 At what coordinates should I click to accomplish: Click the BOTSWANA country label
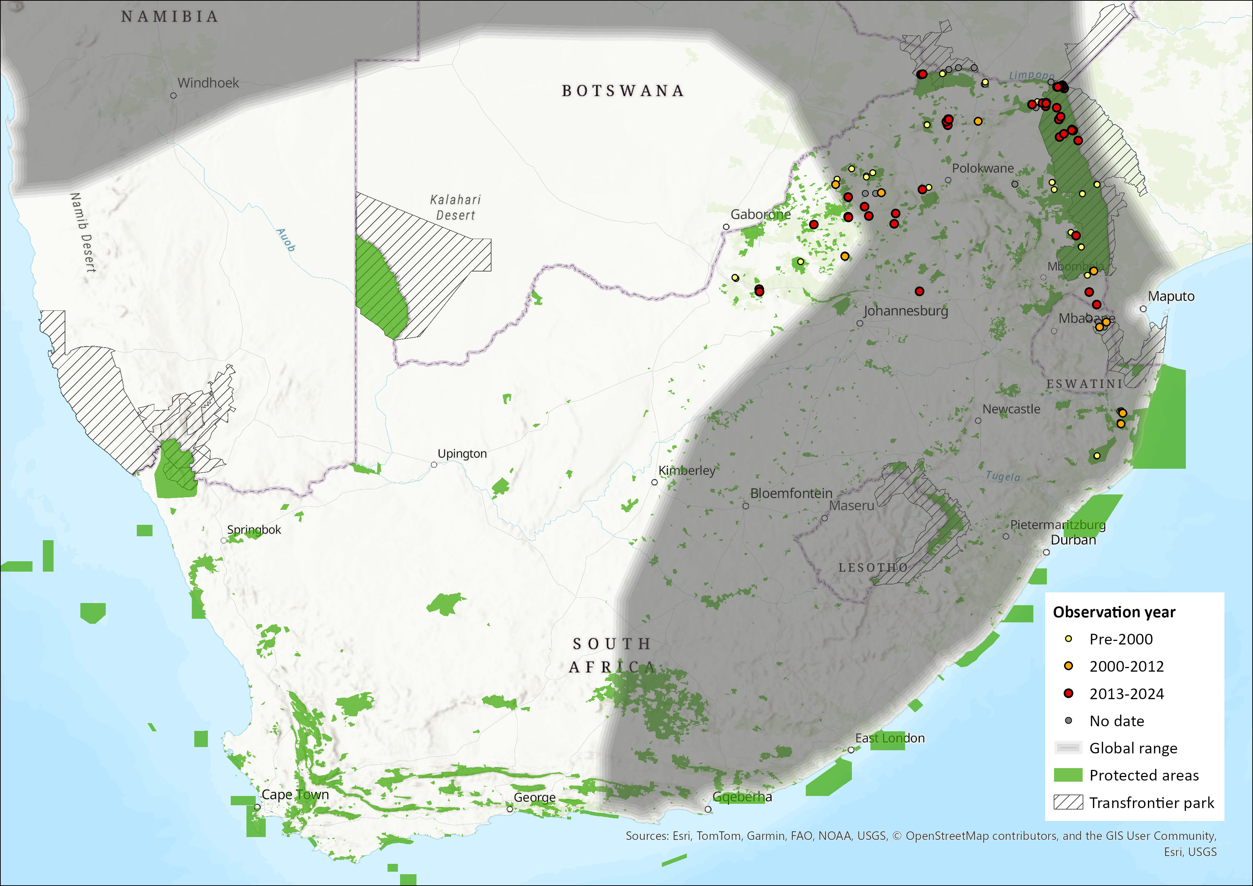[x=623, y=91]
